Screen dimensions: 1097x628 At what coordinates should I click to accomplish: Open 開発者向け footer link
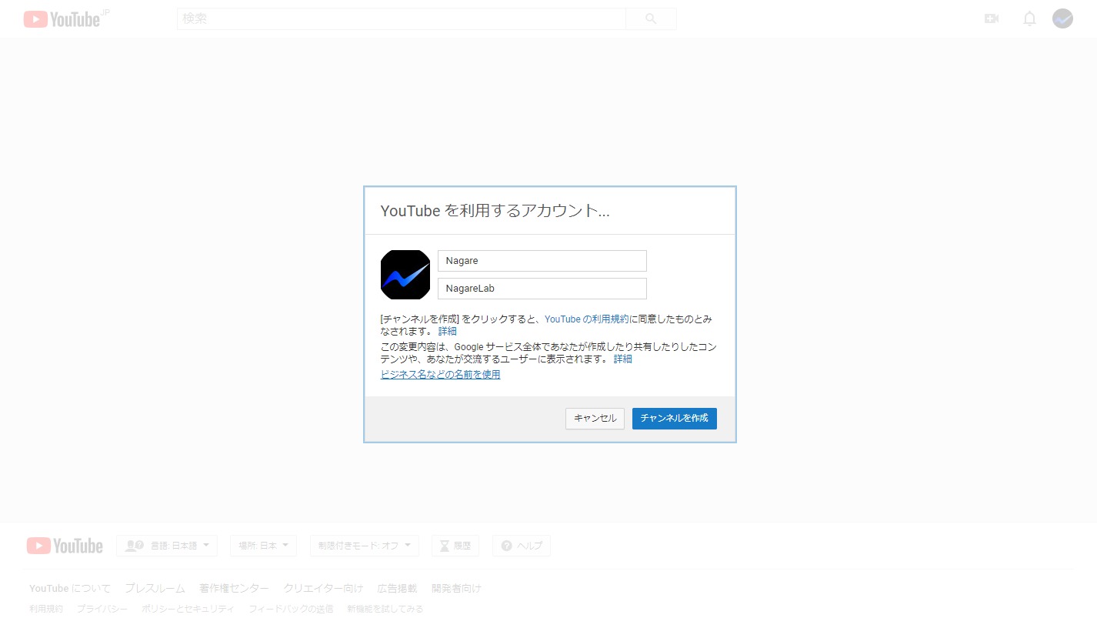[456, 589]
